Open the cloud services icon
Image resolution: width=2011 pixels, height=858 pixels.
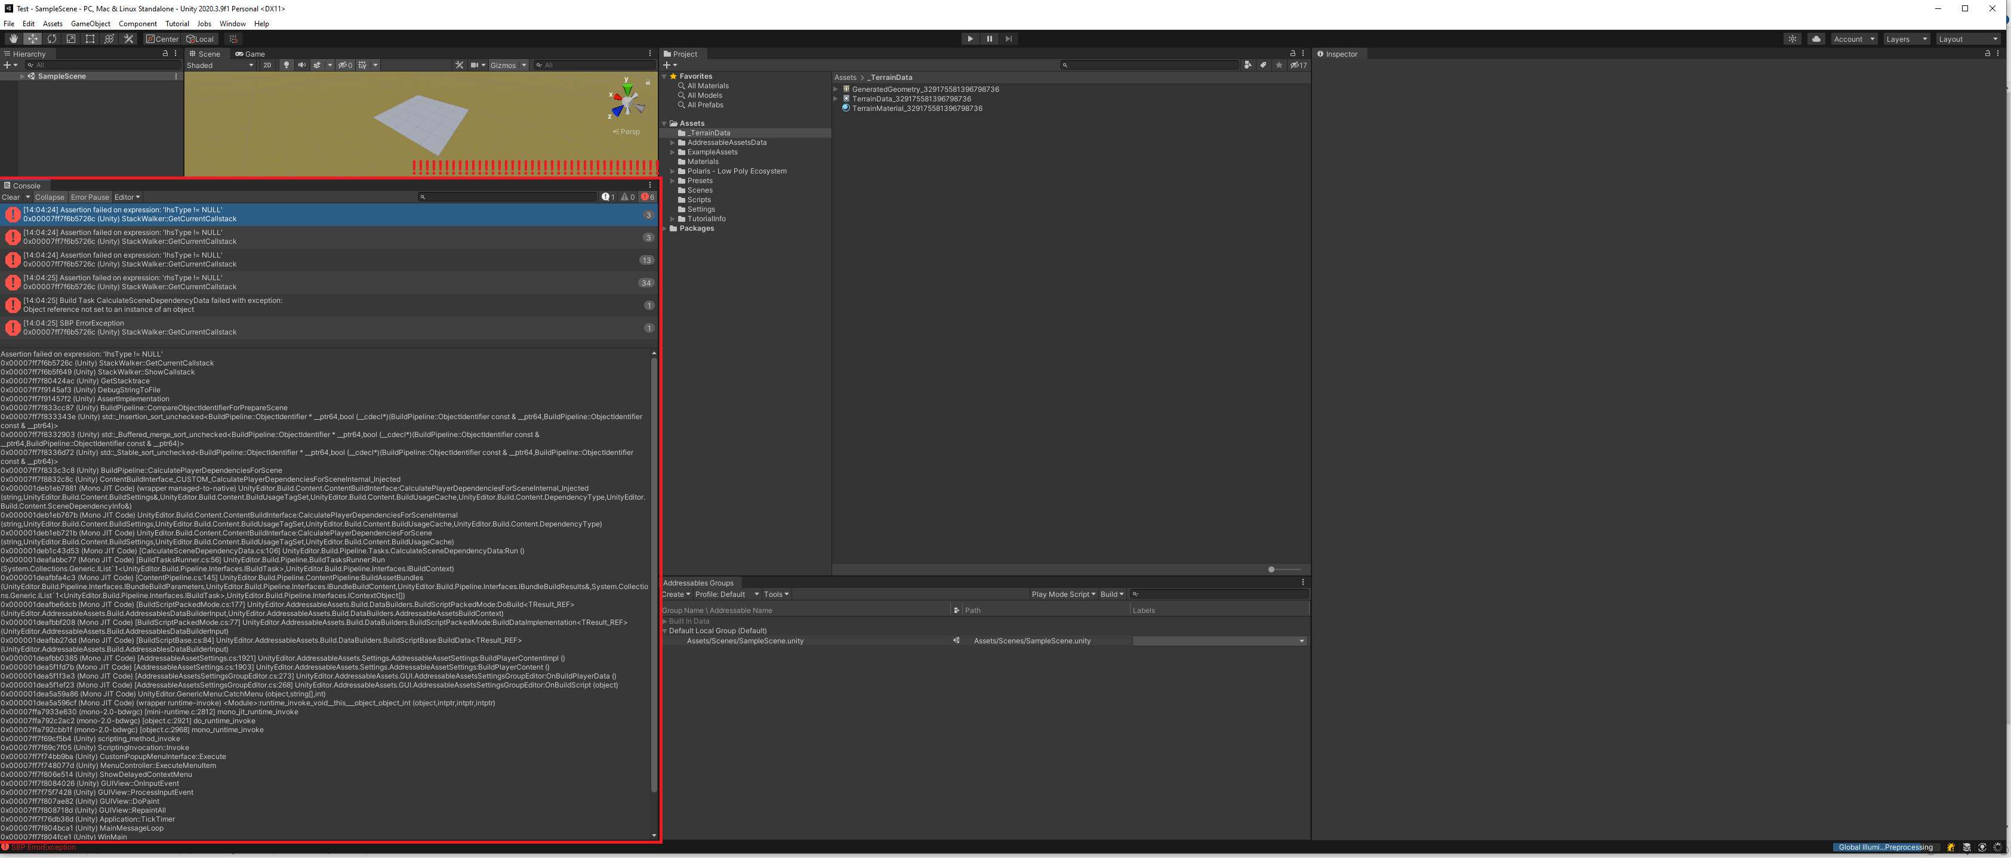tap(1816, 39)
